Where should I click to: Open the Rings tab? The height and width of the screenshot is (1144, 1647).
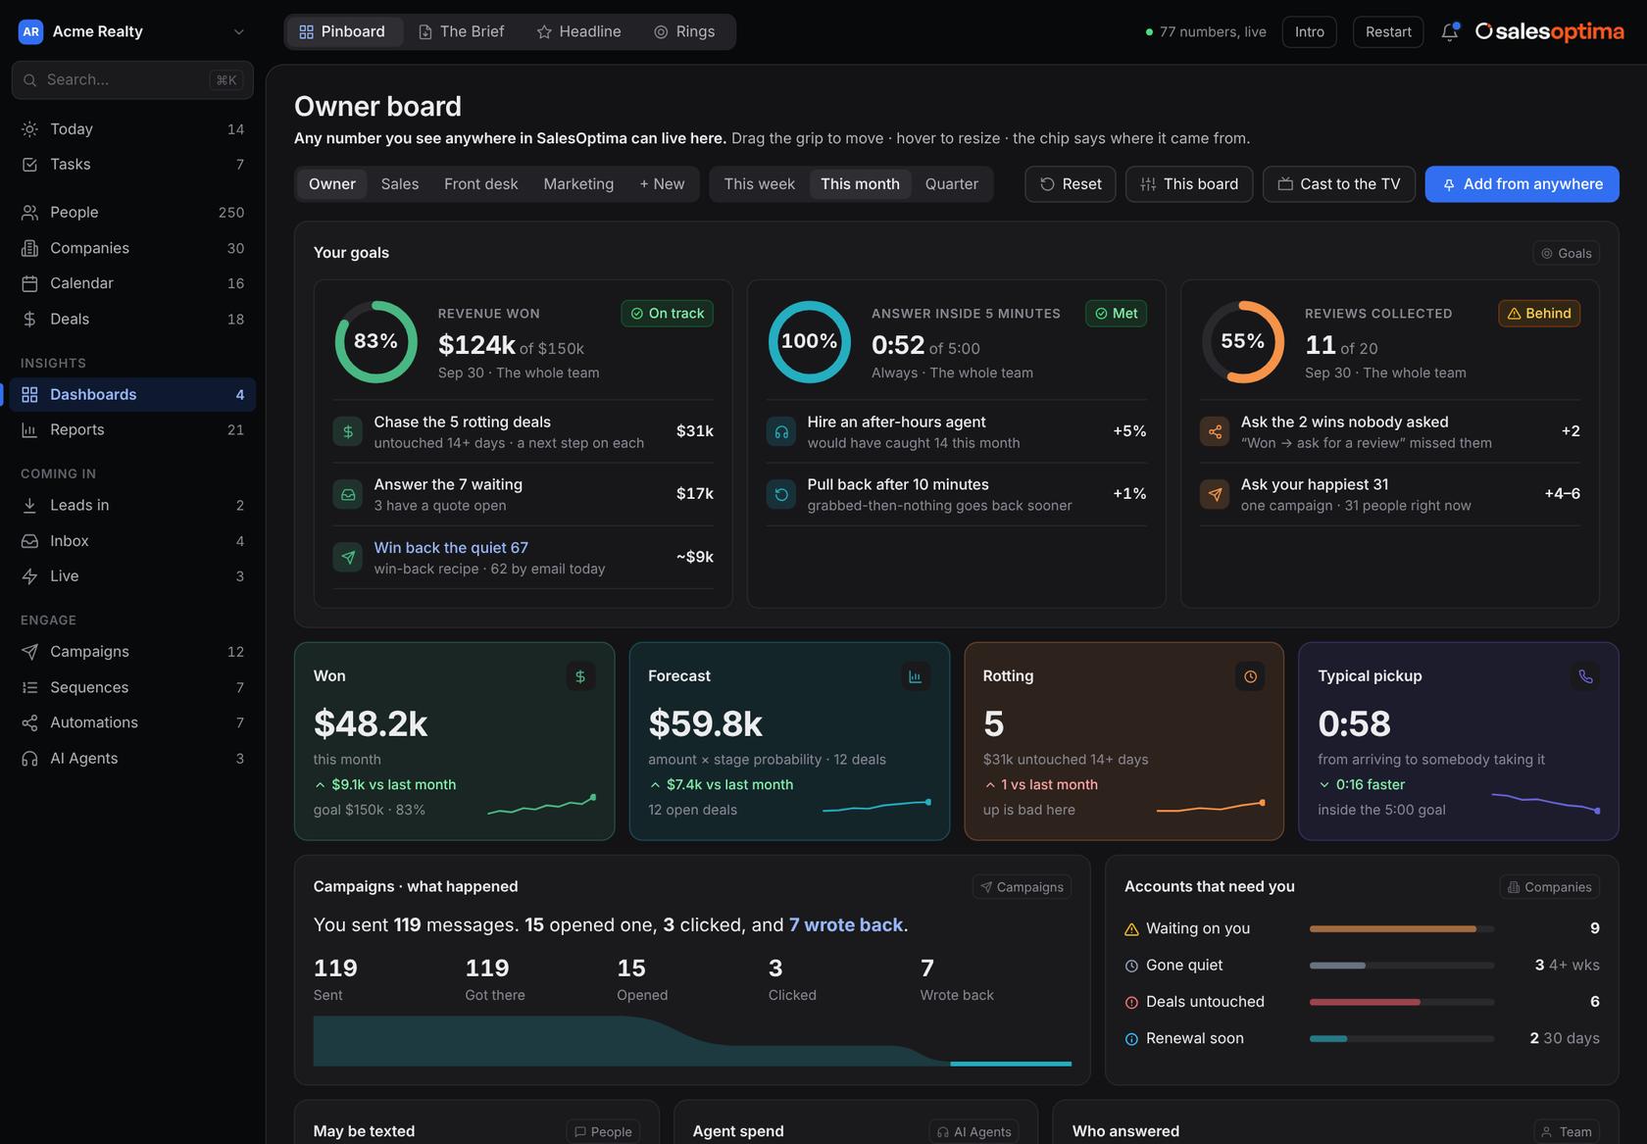684,31
